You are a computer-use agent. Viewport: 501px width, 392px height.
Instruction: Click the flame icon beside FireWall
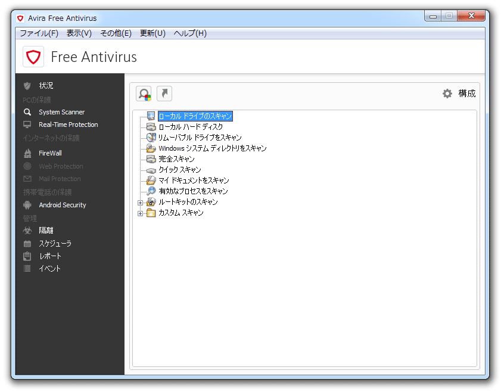pyautogui.click(x=27, y=153)
